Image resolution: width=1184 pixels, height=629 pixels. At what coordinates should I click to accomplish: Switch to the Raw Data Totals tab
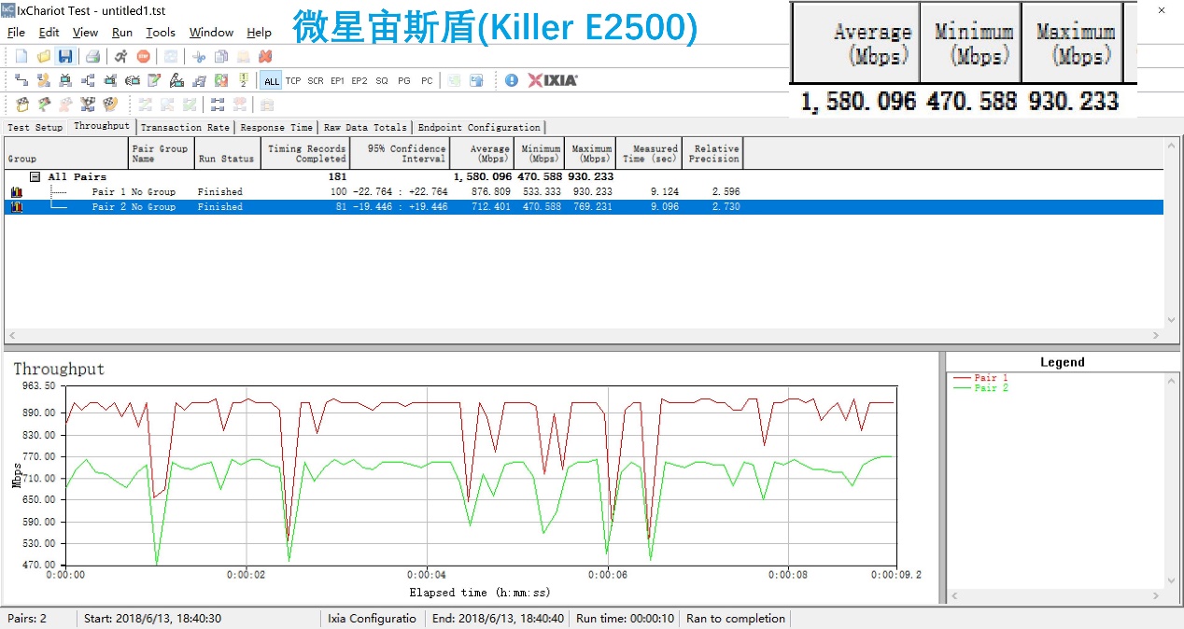click(x=365, y=127)
